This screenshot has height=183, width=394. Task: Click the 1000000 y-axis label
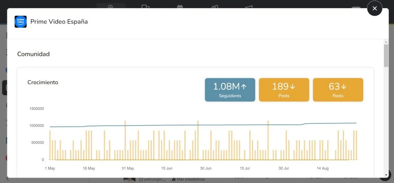[37, 125]
